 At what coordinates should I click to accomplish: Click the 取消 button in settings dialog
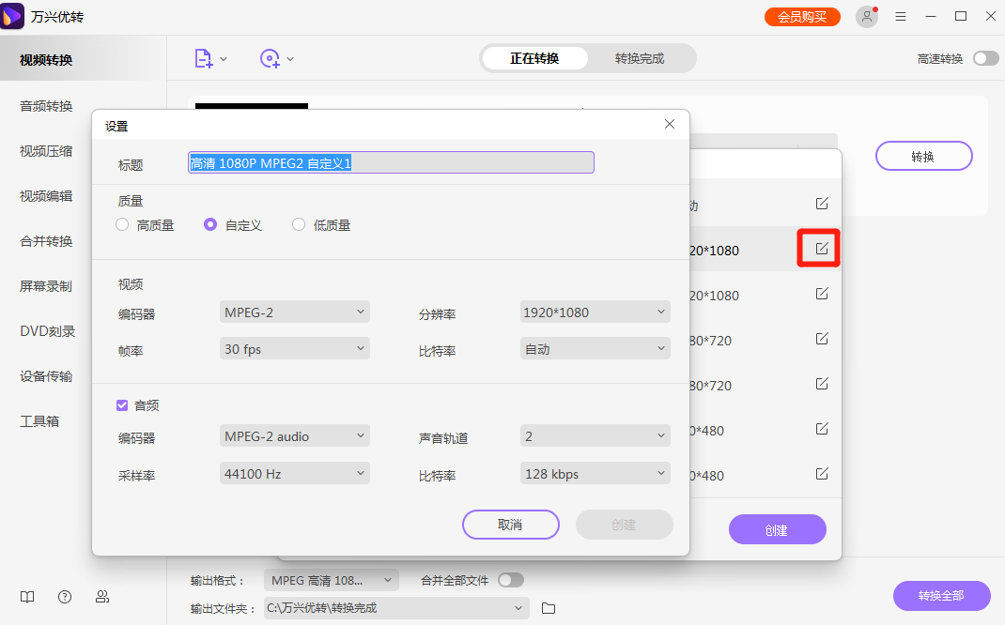pos(510,525)
